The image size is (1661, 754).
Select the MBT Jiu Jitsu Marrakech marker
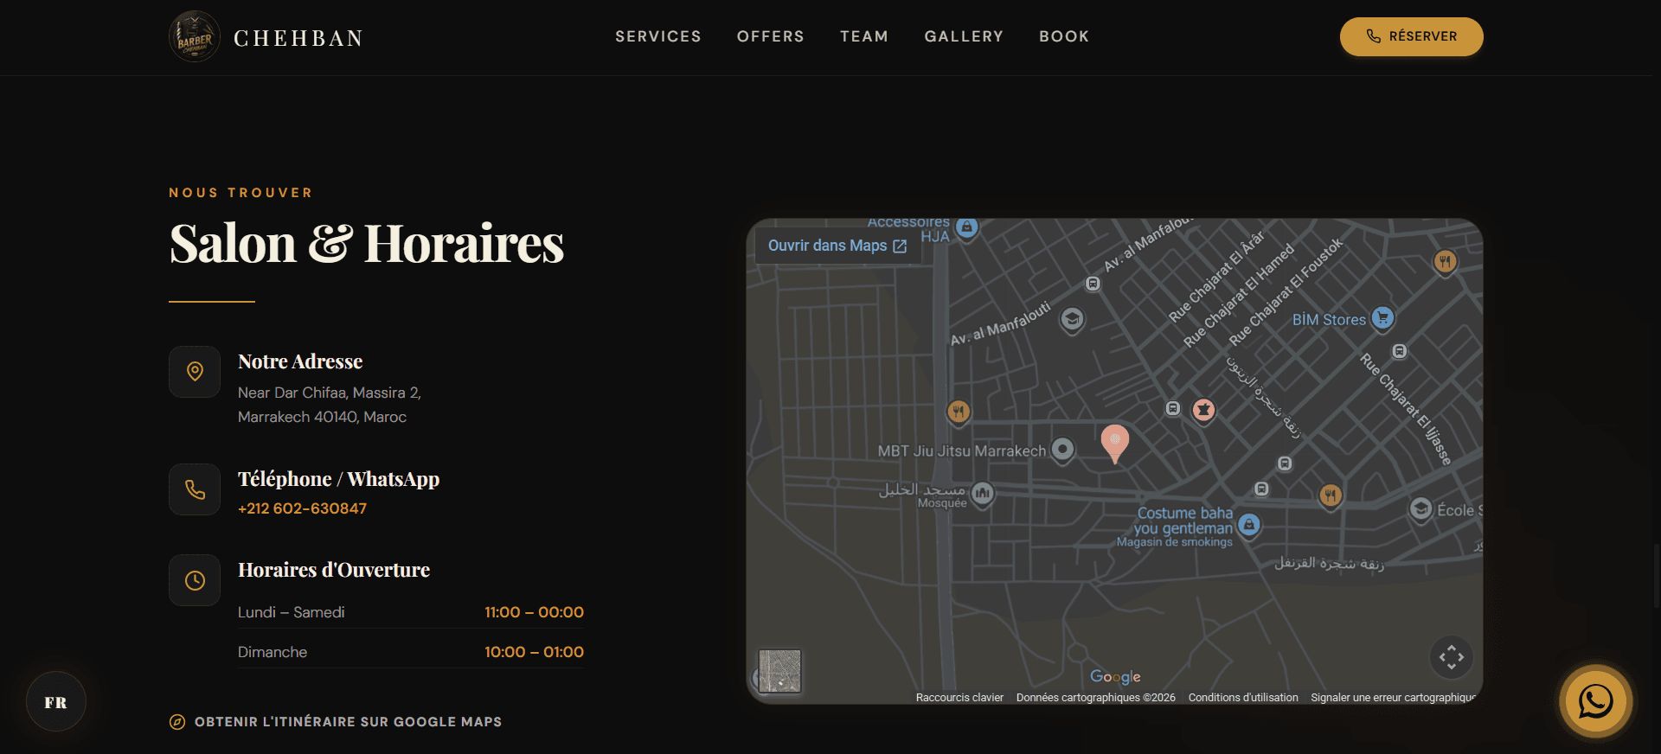point(1062,450)
